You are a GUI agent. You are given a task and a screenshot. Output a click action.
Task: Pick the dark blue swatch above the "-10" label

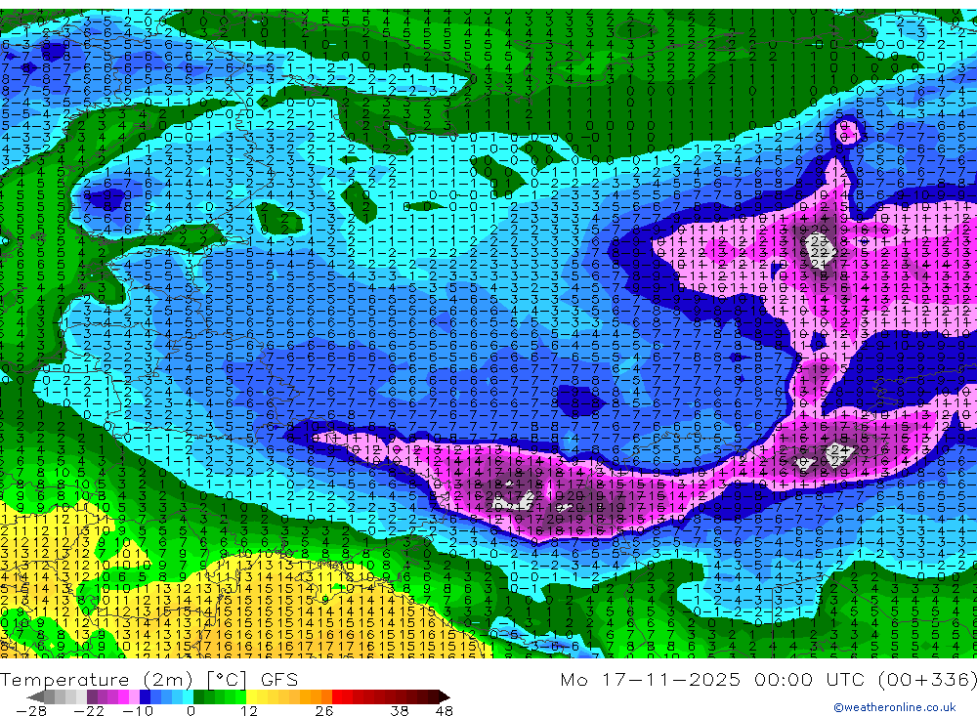[145, 696]
